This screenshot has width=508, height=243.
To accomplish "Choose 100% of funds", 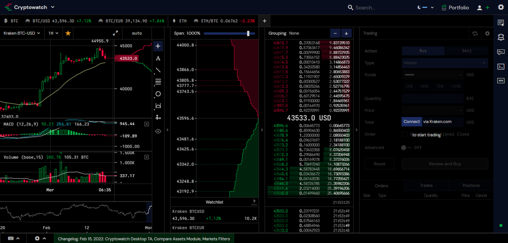I will (456, 86).
